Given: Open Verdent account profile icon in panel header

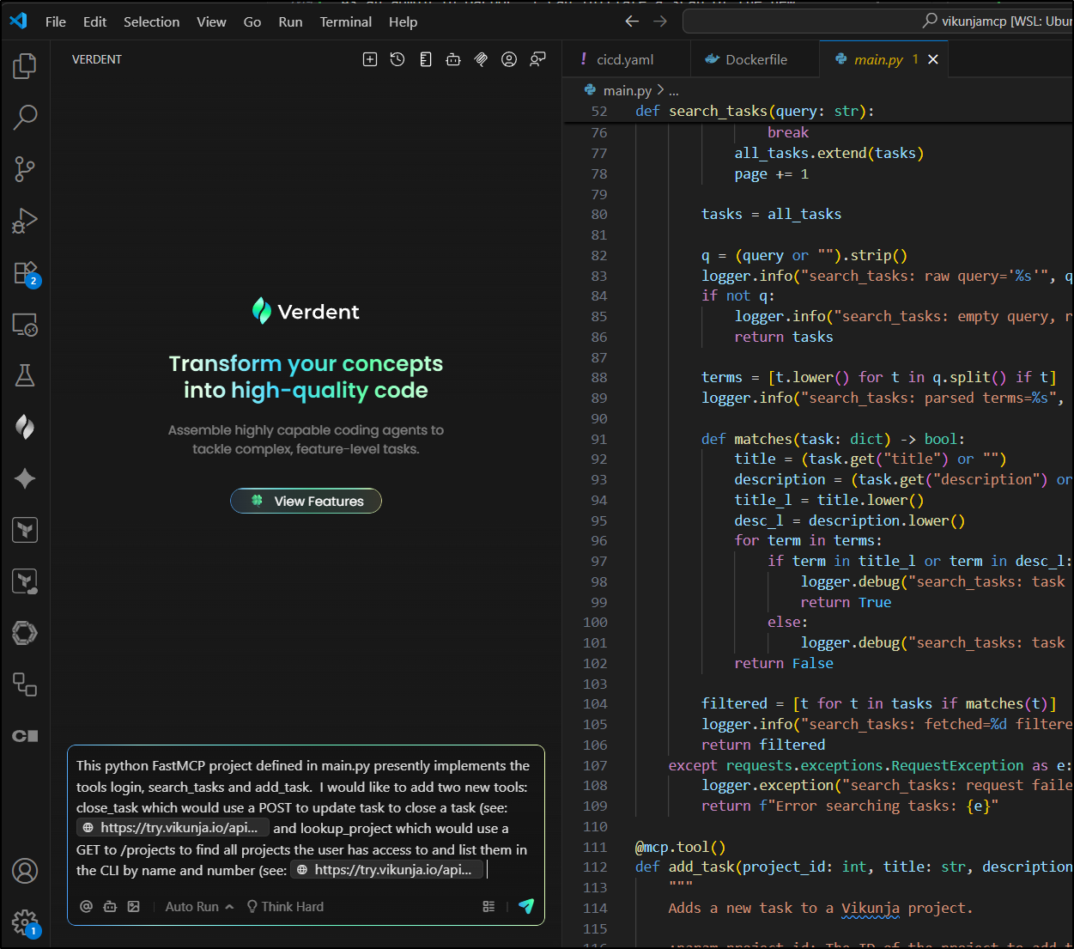Looking at the screenshot, I should [509, 59].
